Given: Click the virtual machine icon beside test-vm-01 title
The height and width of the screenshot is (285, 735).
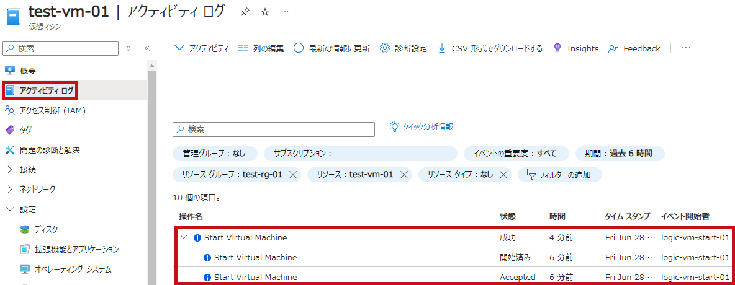Looking at the screenshot, I should coord(14,17).
